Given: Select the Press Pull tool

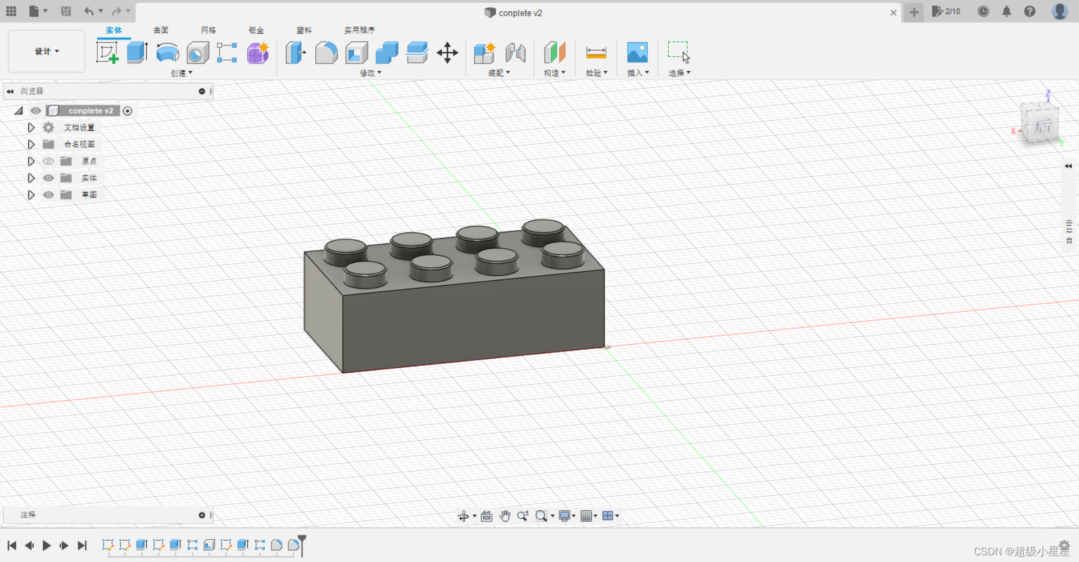Looking at the screenshot, I should click(x=296, y=53).
